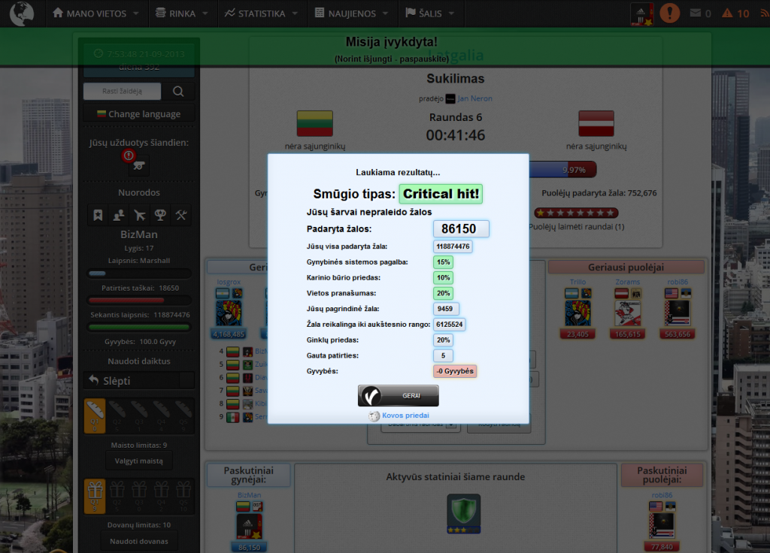Viewport: 770px width, 553px height.
Task: Click the Lithuanian flag defender side
Action: point(315,124)
